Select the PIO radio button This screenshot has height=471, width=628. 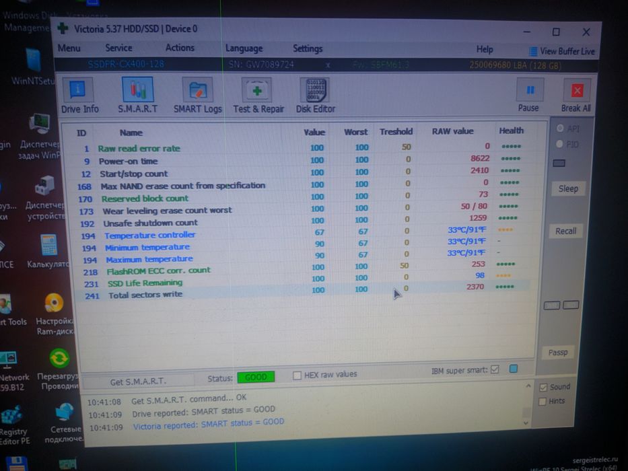[x=560, y=144]
